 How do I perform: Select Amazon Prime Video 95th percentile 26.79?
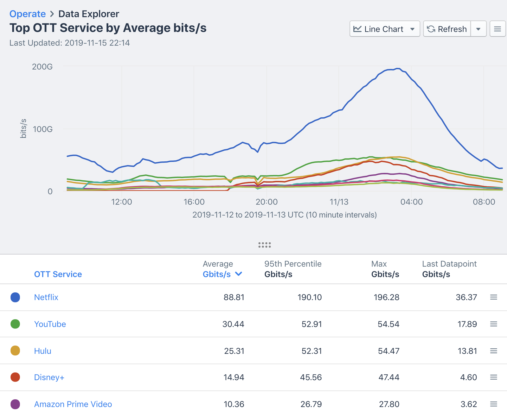point(311,404)
